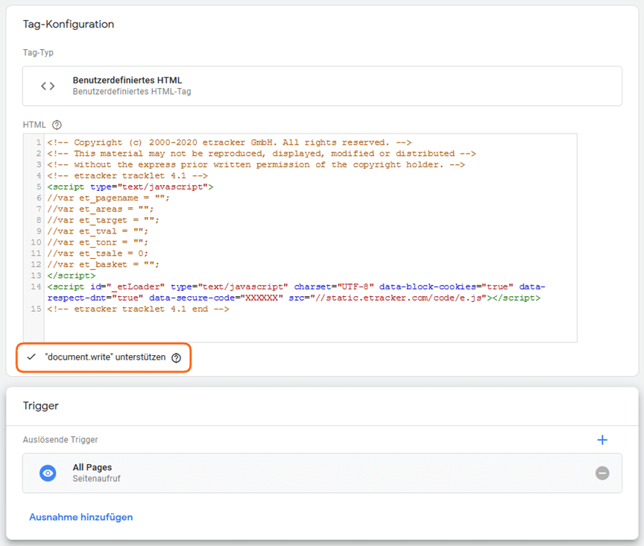This screenshot has width=644, height=546.
Task: Click the blue All Pages eye icon
Action: pyautogui.click(x=48, y=473)
